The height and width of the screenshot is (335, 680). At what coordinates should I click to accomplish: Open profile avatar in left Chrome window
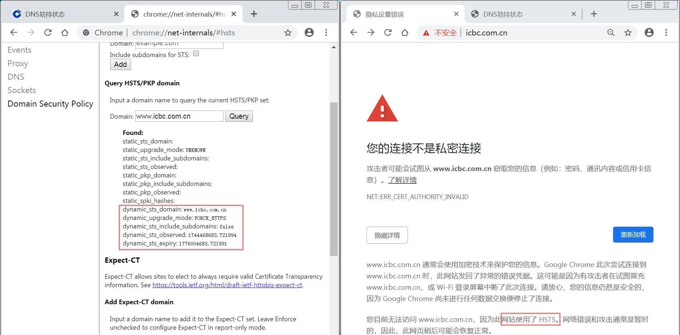click(309, 33)
